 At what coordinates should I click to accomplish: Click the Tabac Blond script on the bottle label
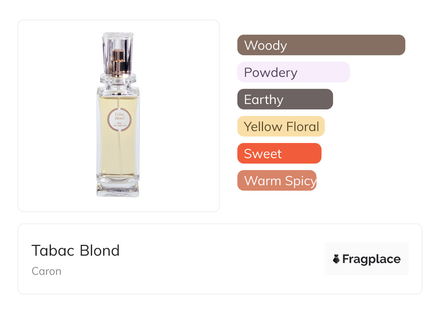pos(119,116)
